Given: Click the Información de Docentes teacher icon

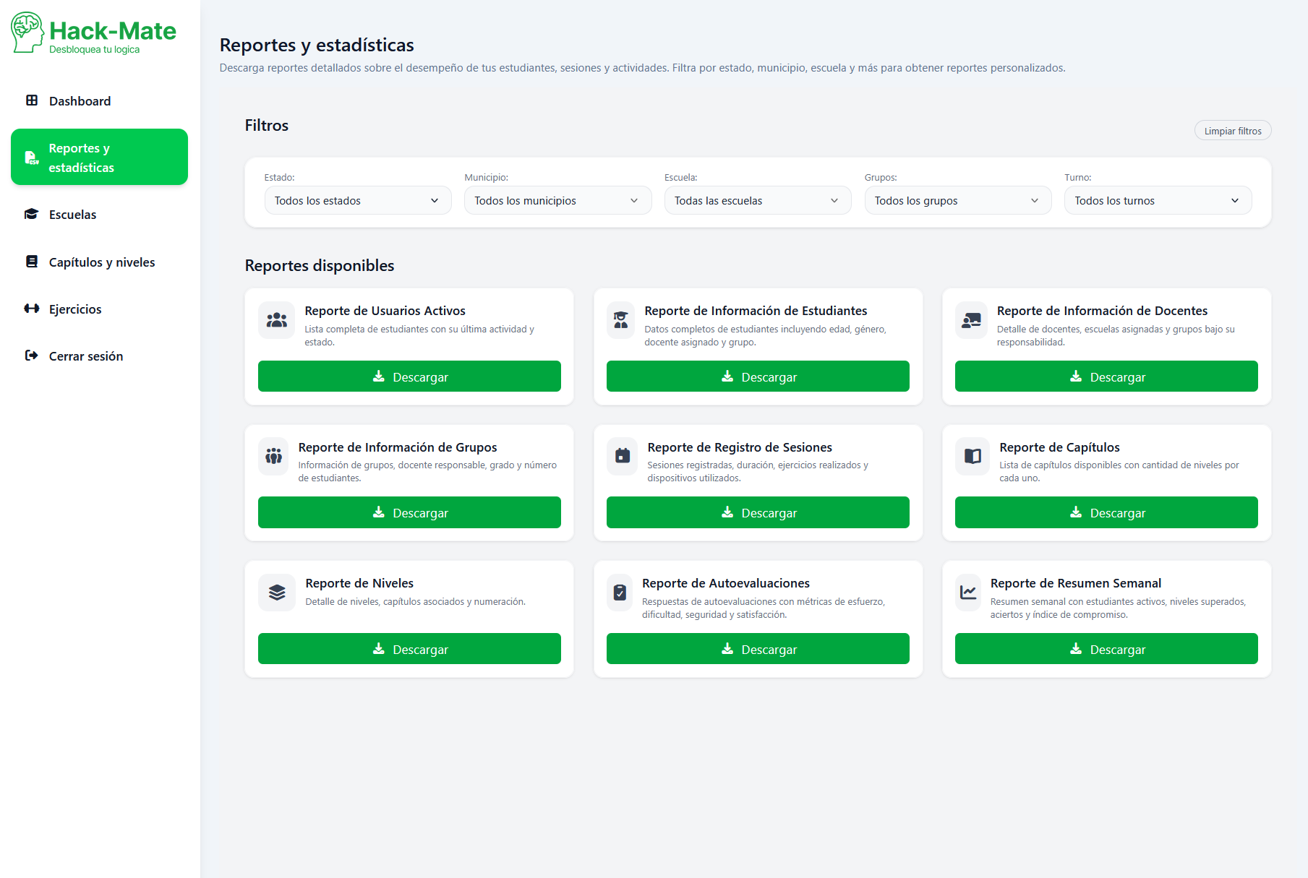Looking at the screenshot, I should (971, 320).
